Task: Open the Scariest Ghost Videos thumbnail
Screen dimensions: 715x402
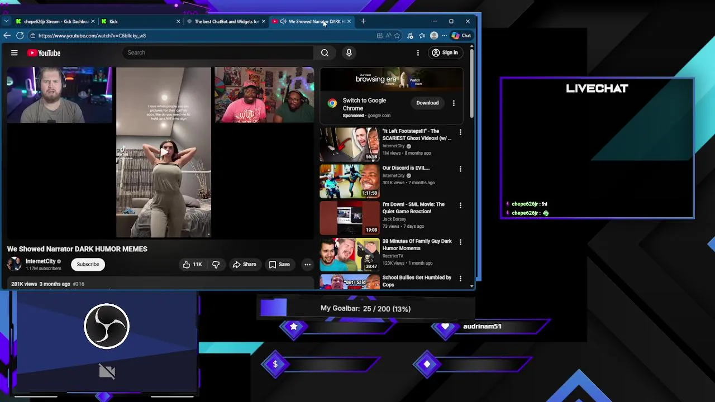Action: (x=350, y=144)
